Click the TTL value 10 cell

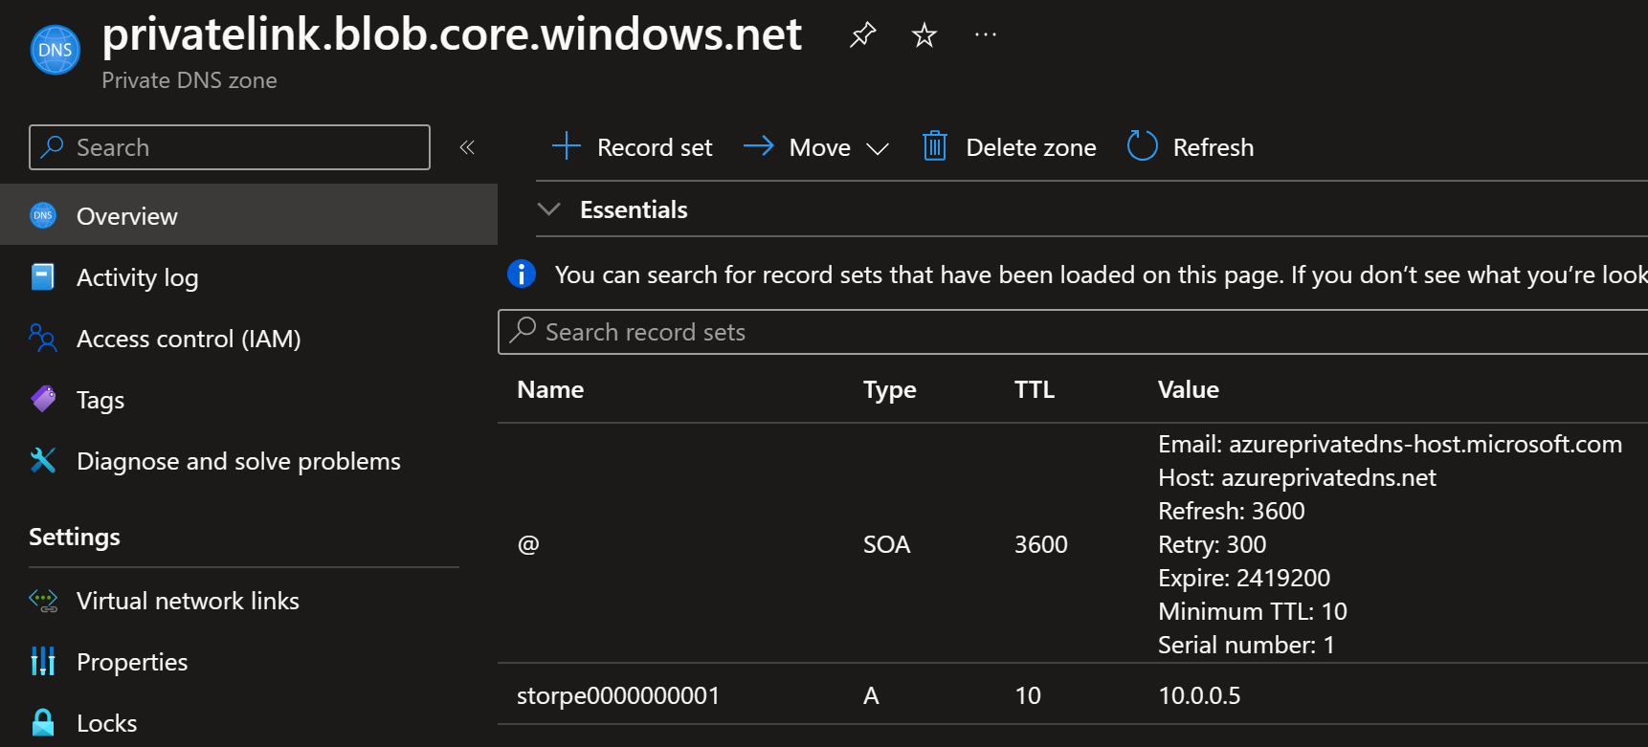pos(1028,695)
